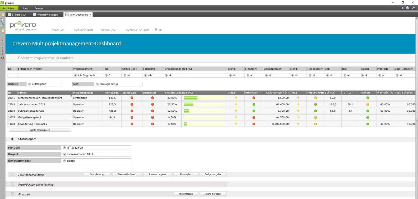Open the Fenster ribbon tab
The image size is (418, 199).
(x=39, y=8)
